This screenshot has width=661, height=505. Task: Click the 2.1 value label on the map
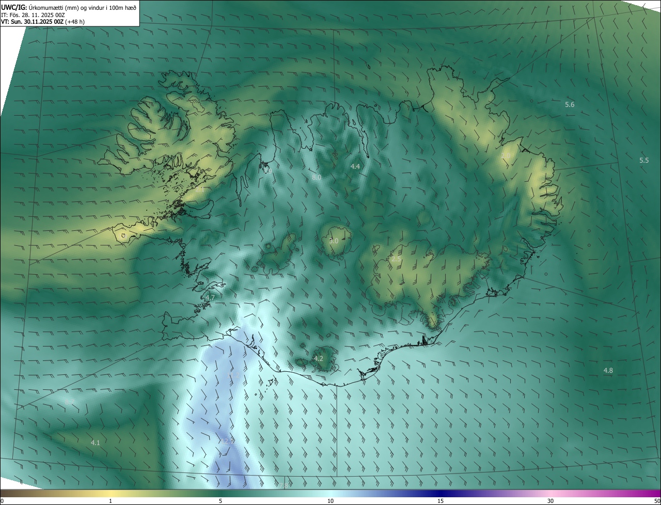(199, 190)
